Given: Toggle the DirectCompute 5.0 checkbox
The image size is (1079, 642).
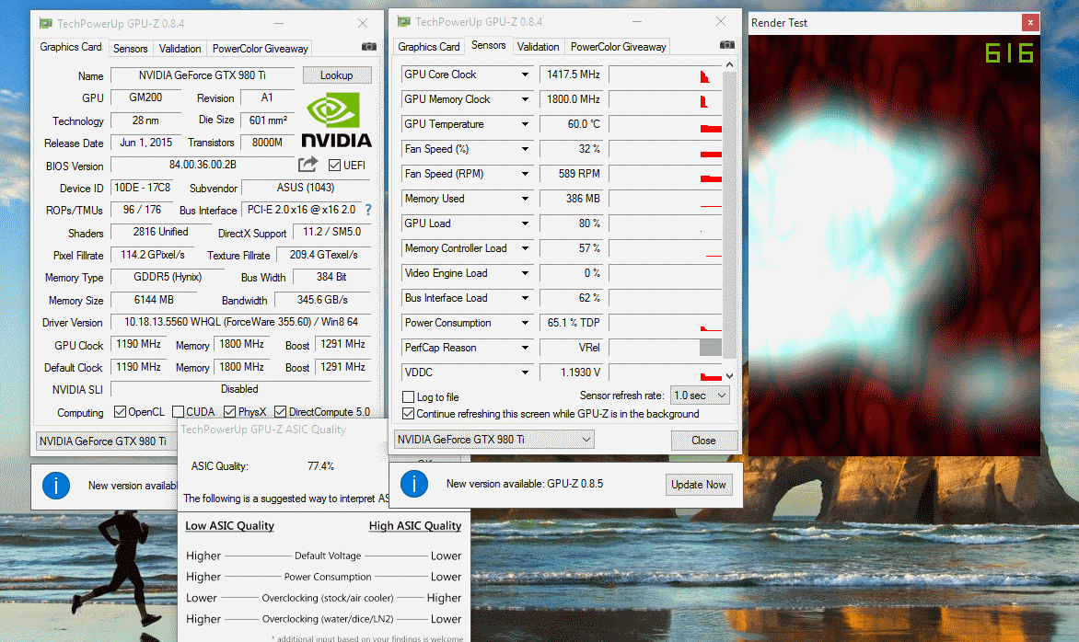Looking at the screenshot, I should click(280, 412).
